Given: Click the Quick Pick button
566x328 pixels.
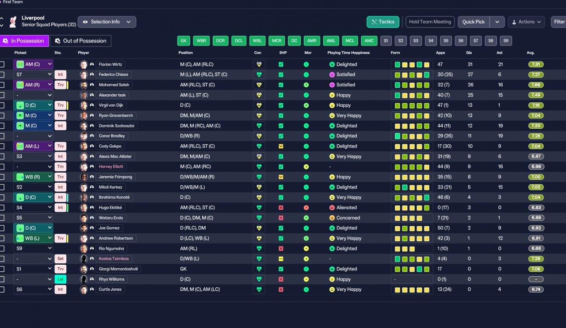Looking at the screenshot, I should (x=474, y=22).
